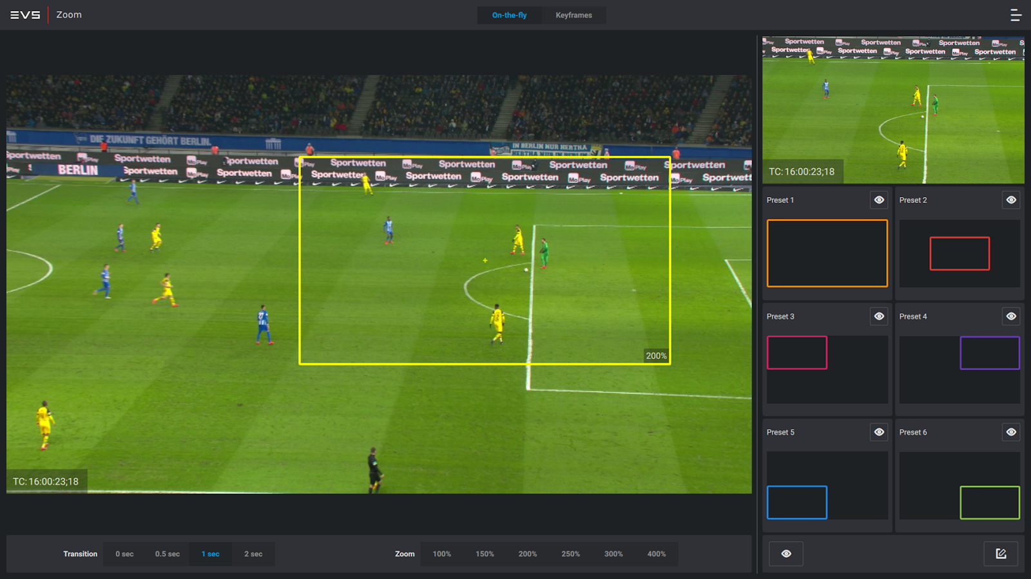
Task: Set zoom to 400%
Action: click(657, 554)
